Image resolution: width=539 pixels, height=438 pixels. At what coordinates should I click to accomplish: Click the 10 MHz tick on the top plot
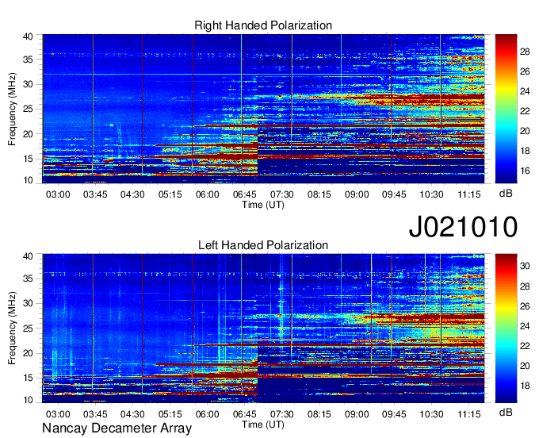[x=29, y=180]
